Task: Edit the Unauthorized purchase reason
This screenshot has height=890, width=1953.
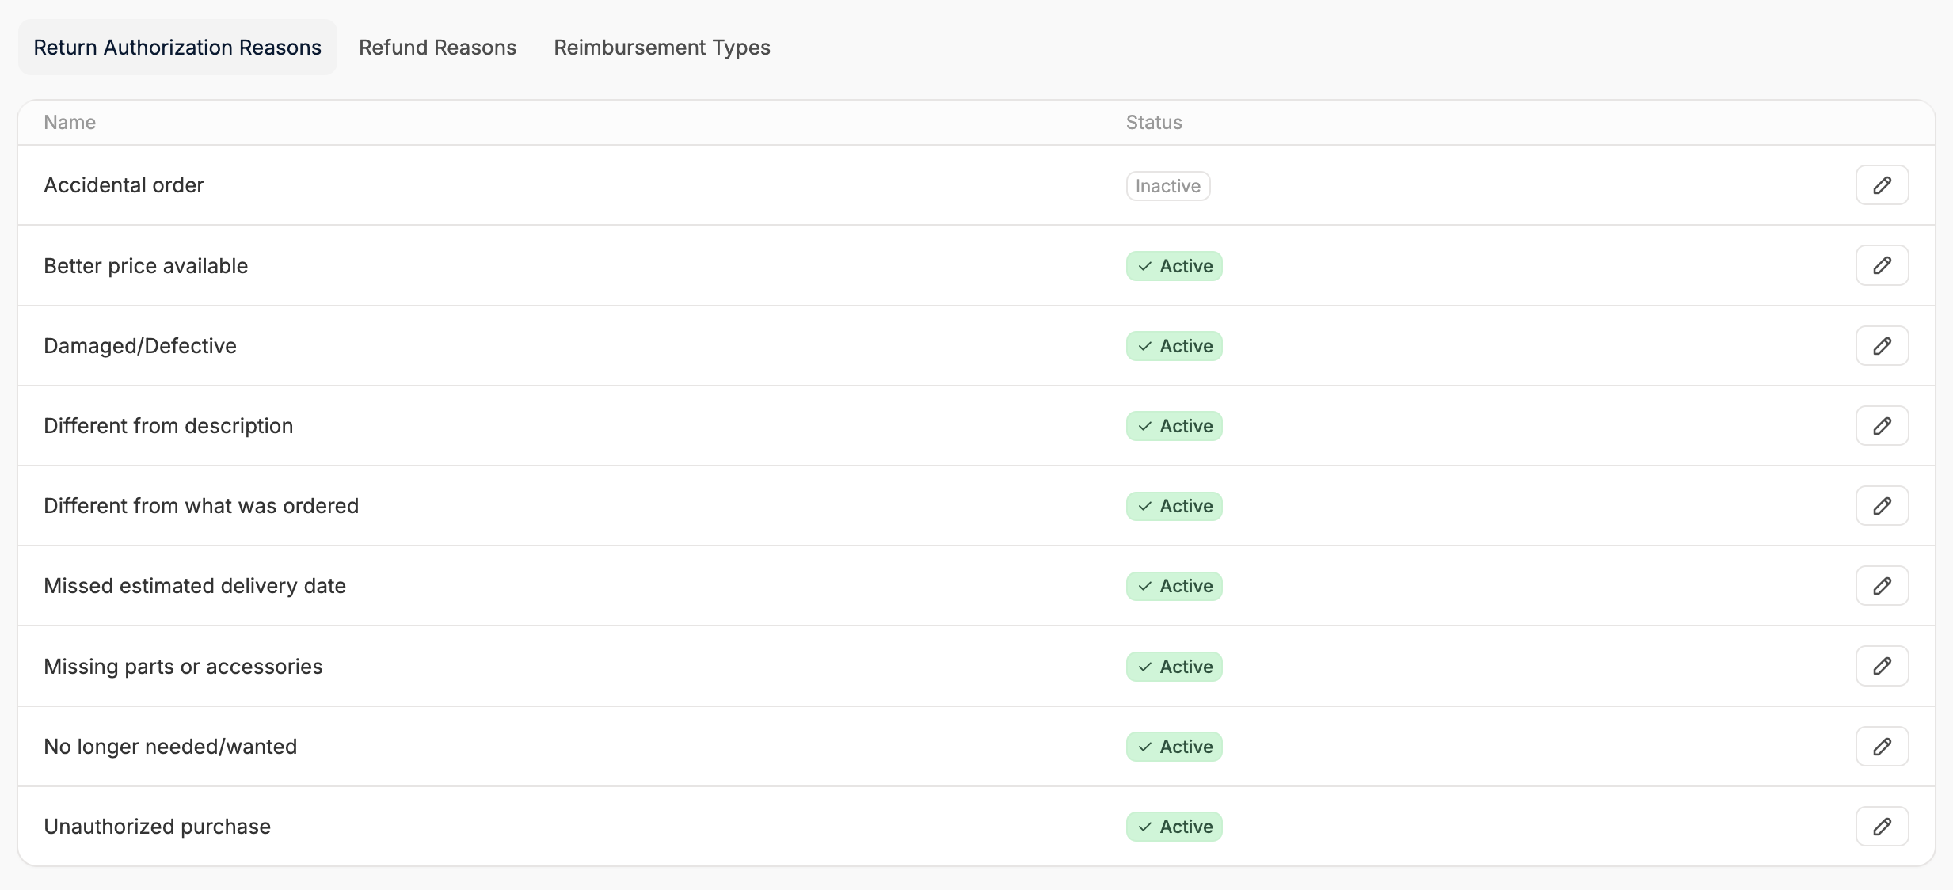Action: click(x=1882, y=827)
